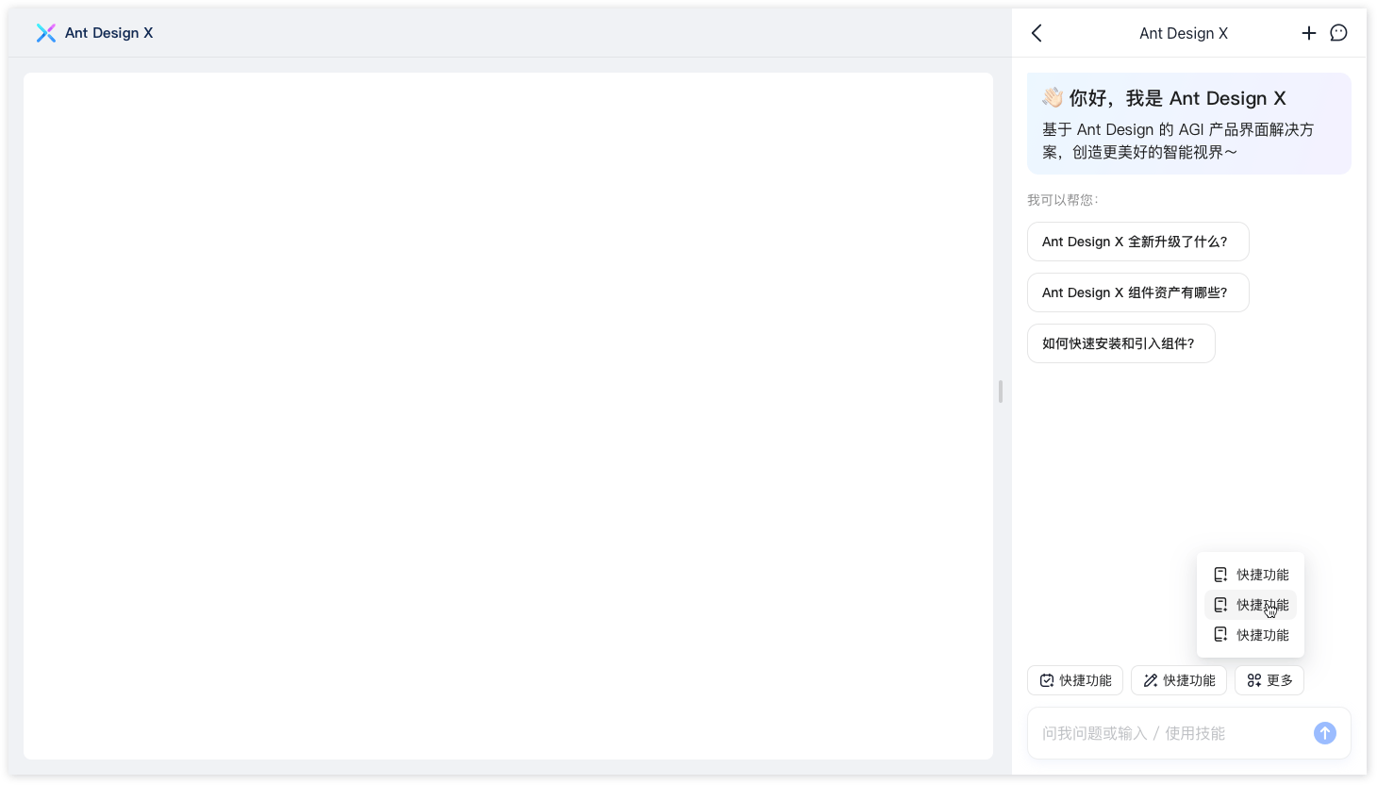Click the panel splitter handle
The height and width of the screenshot is (785, 1377).
pyautogui.click(x=1001, y=392)
